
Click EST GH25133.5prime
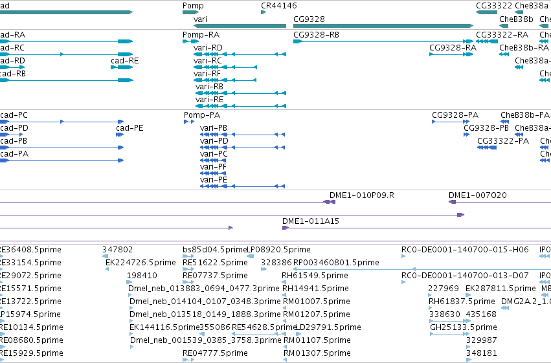tap(464, 328)
